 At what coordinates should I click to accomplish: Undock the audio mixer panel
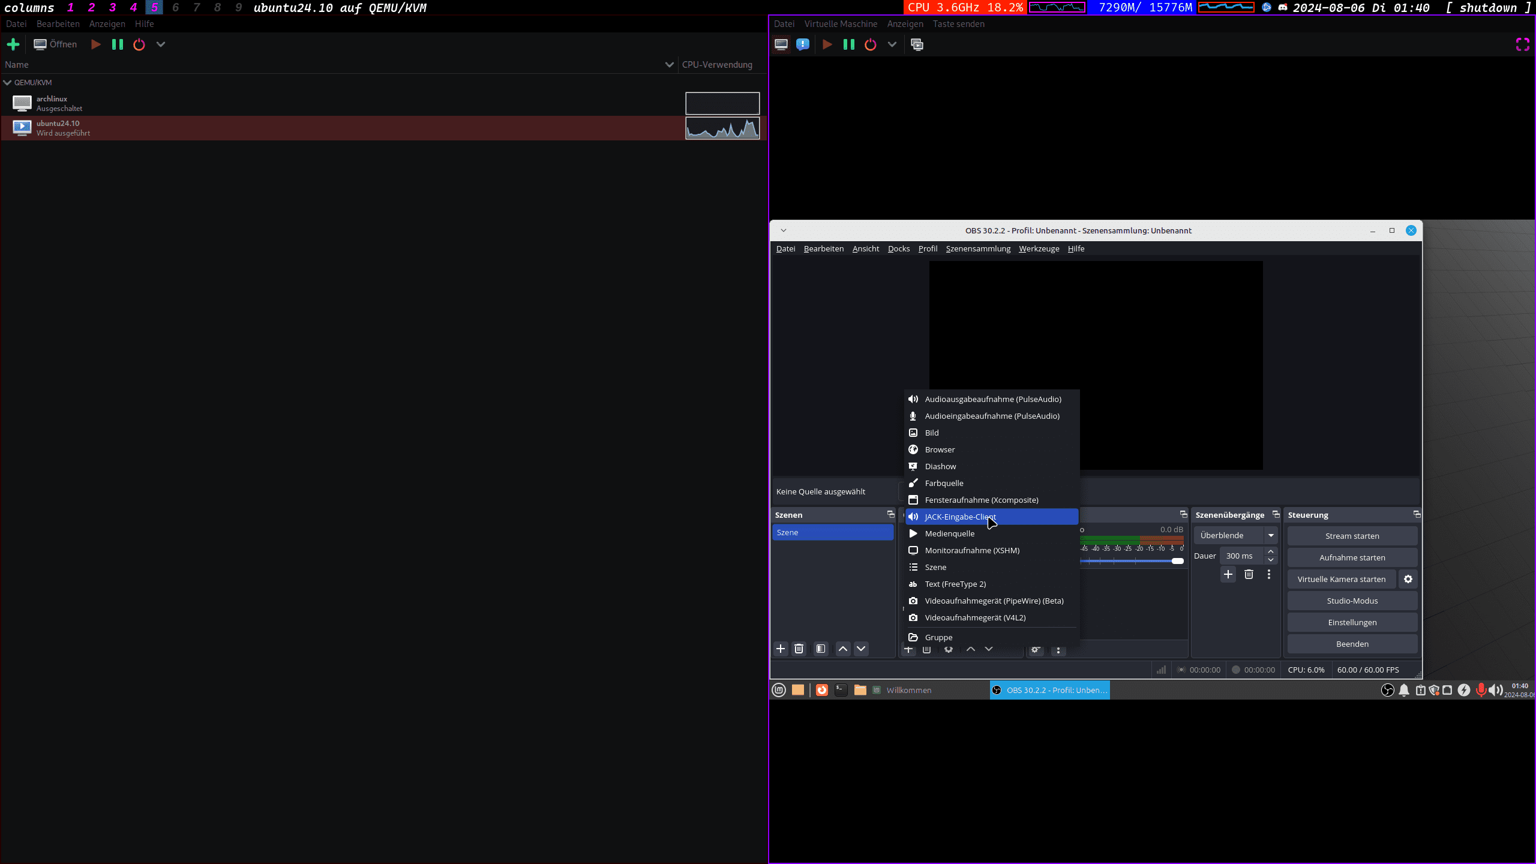(x=1183, y=514)
